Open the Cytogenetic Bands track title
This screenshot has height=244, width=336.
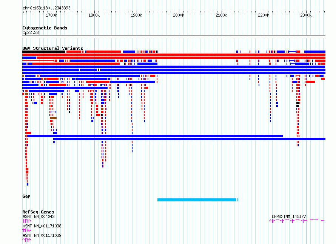(x=45, y=28)
